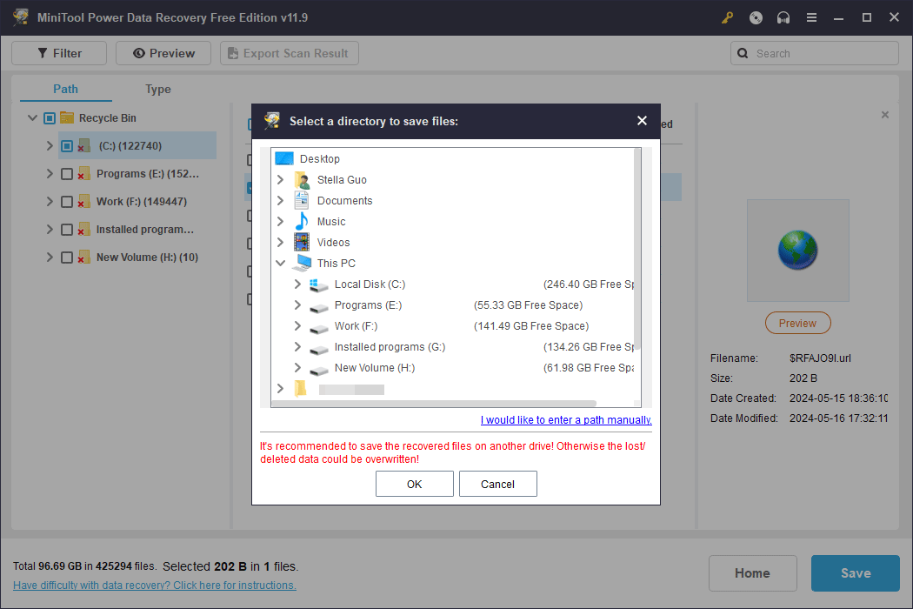
Task: Click the orange Preview button
Action: [x=797, y=323]
